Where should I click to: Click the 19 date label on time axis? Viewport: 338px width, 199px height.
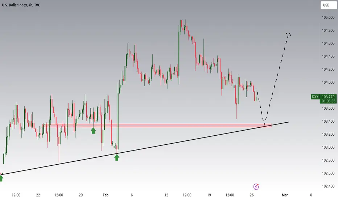[209, 195]
